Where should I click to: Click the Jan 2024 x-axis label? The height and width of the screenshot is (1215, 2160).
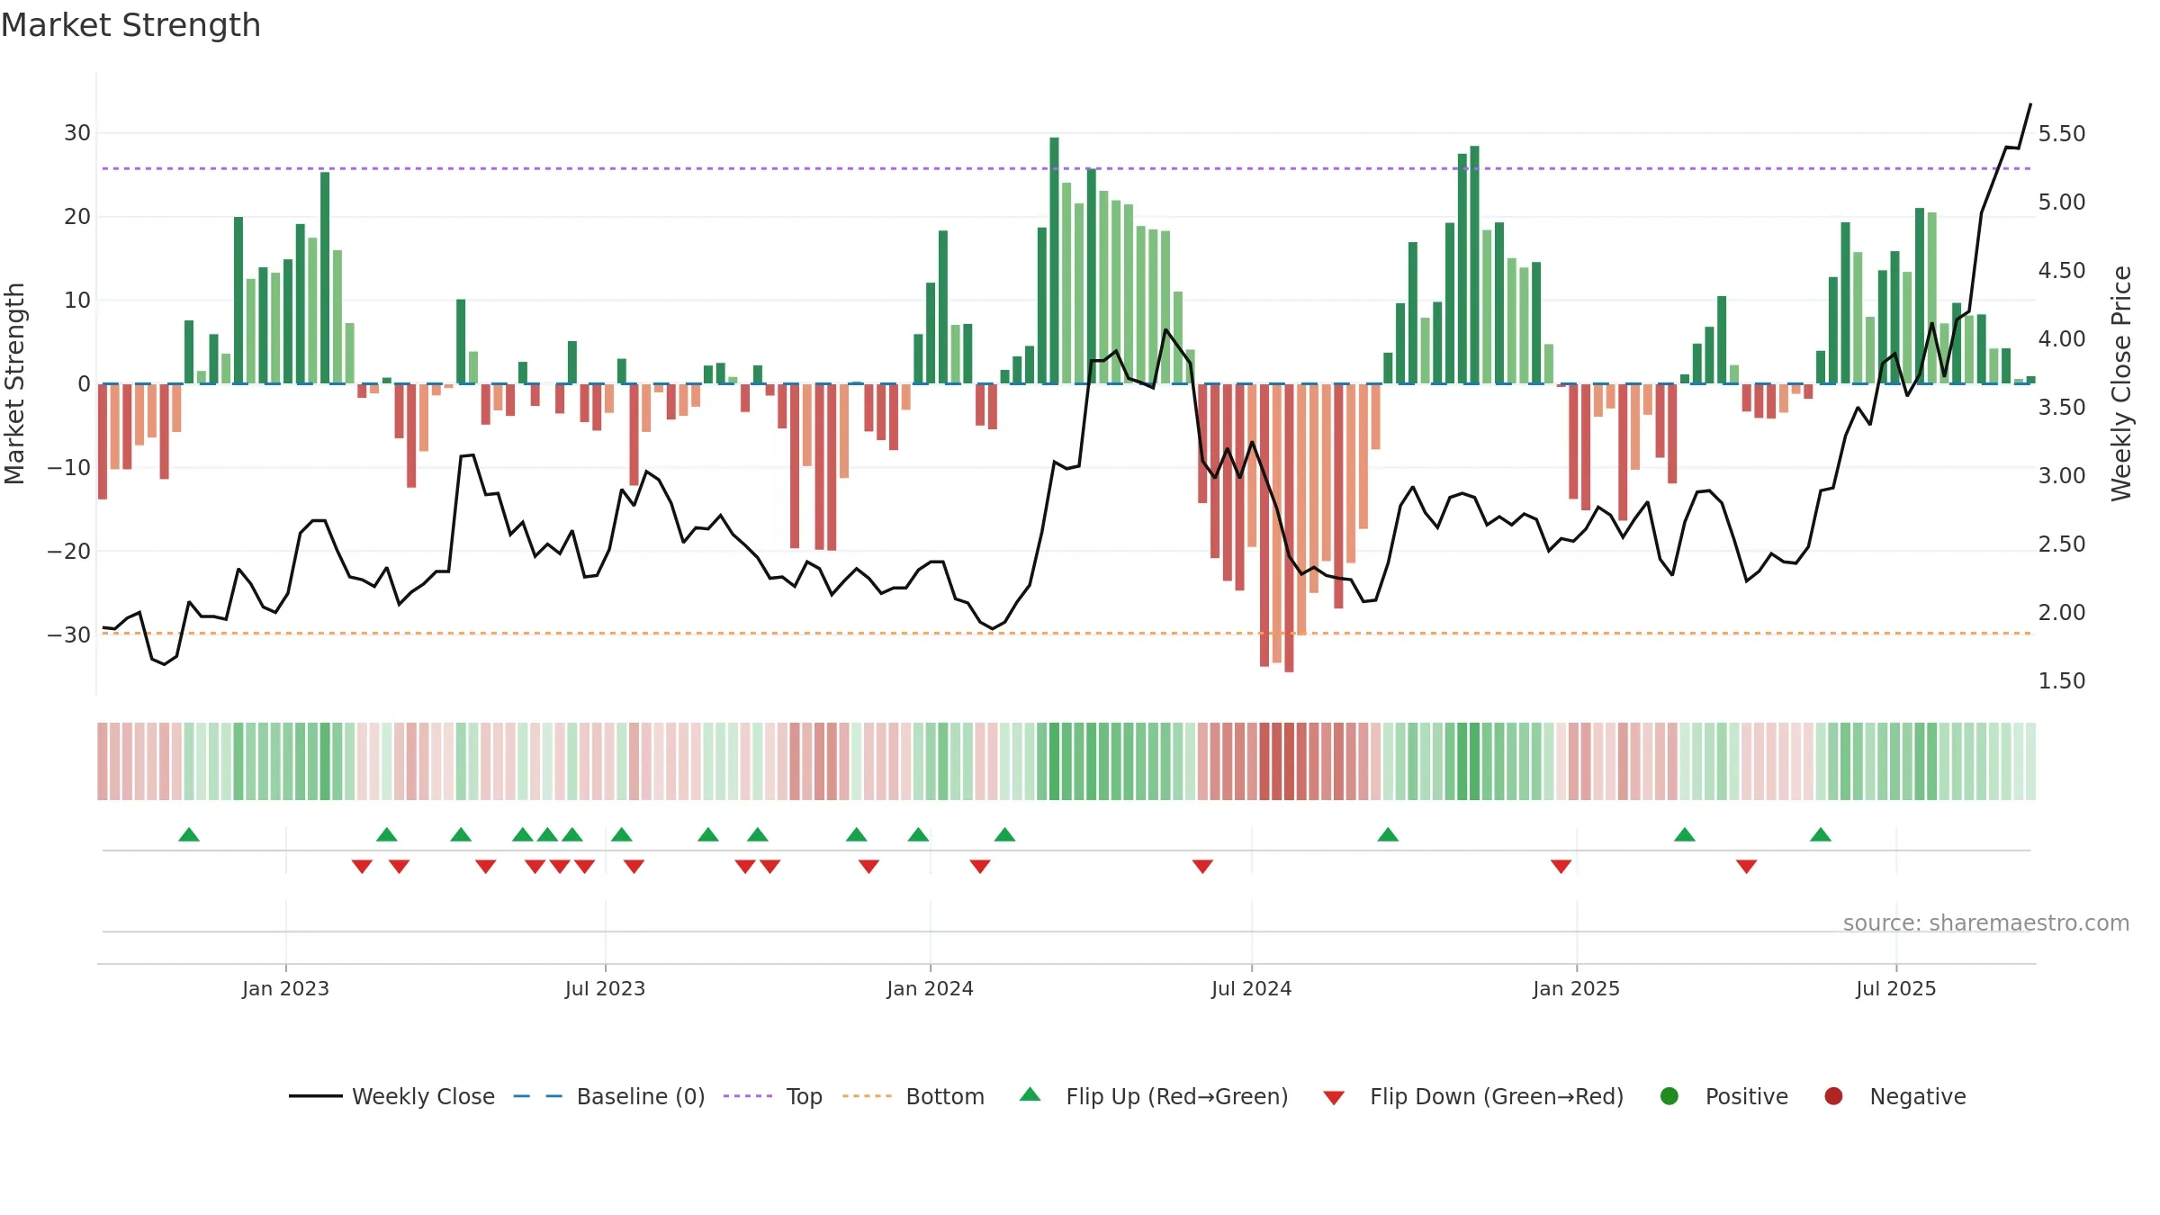[x=930, y=988]
